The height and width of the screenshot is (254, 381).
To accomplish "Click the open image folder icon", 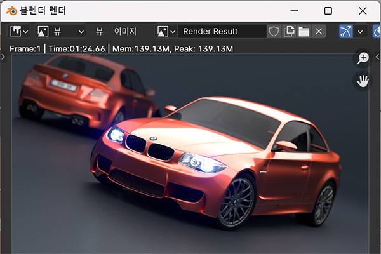I will click(x=304, y=31).
